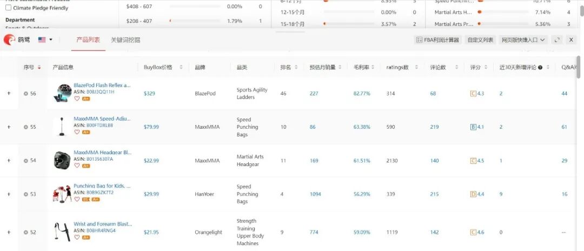Click the HanYoer brand cell
Screen dimensions: 584x251
pos(204,194)
